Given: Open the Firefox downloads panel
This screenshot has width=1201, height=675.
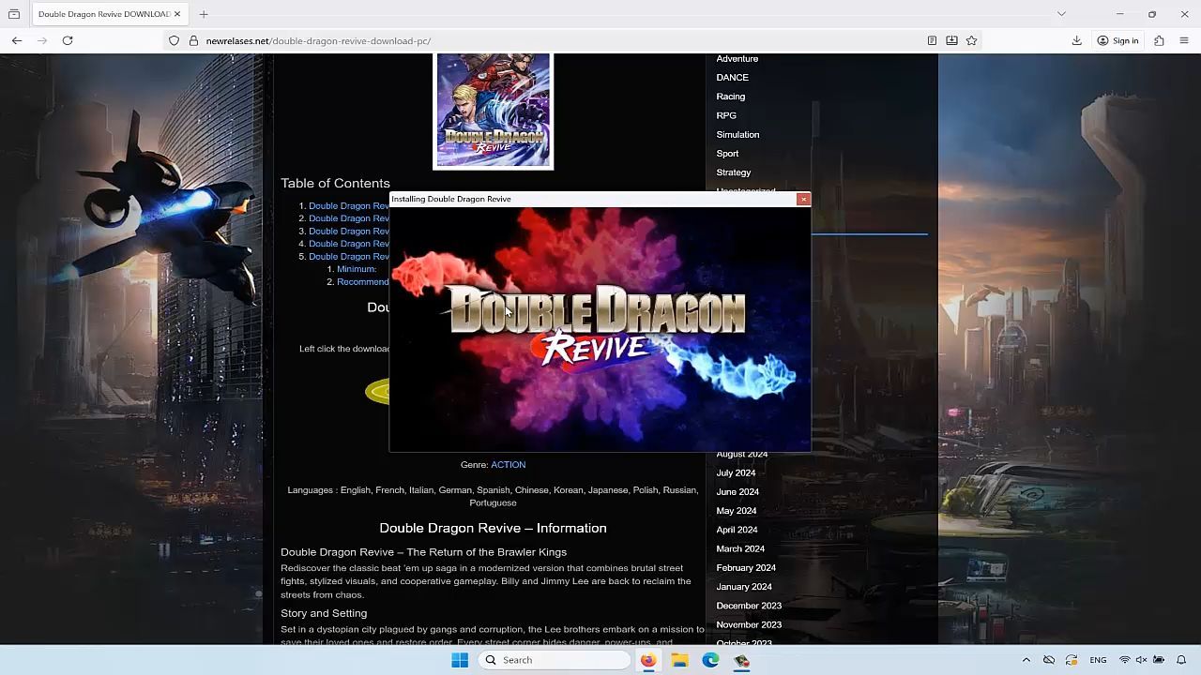Looking at the screenshot, I should click(x=1076, y=40).
